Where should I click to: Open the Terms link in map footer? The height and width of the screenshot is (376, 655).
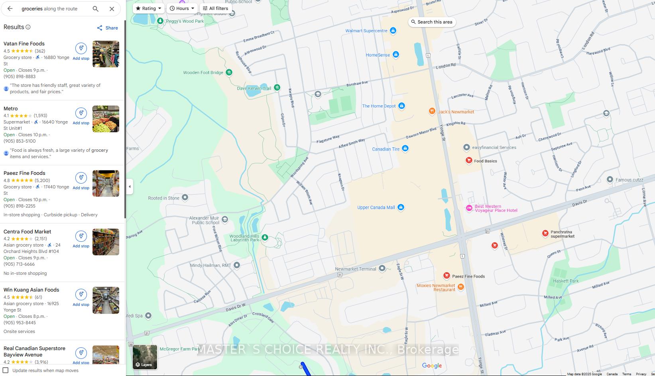pyautogui.click(x=627, y=374)
